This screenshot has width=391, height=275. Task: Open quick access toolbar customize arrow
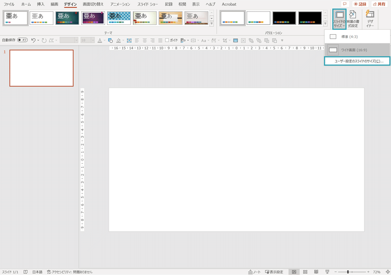pyautogui.click(x=282, y=40)
